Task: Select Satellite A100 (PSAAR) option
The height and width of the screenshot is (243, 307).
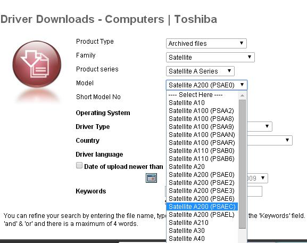Action: point(202,143)
